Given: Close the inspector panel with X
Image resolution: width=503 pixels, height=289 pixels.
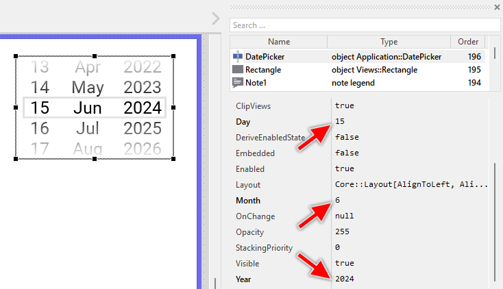Looking at the screenshot, I should [497, 7].
